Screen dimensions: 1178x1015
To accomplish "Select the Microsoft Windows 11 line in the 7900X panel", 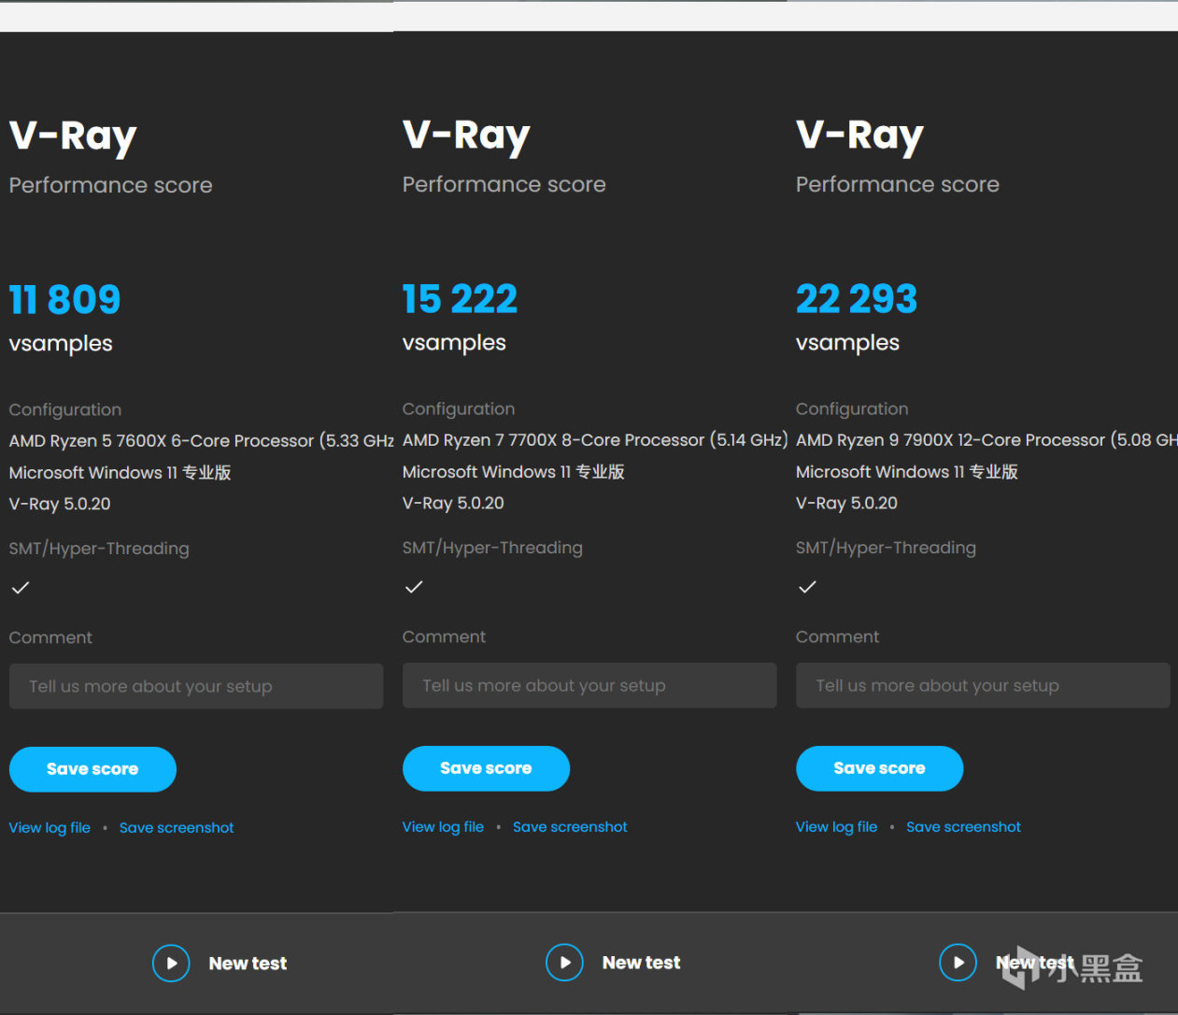I will [x=906, y=472].
